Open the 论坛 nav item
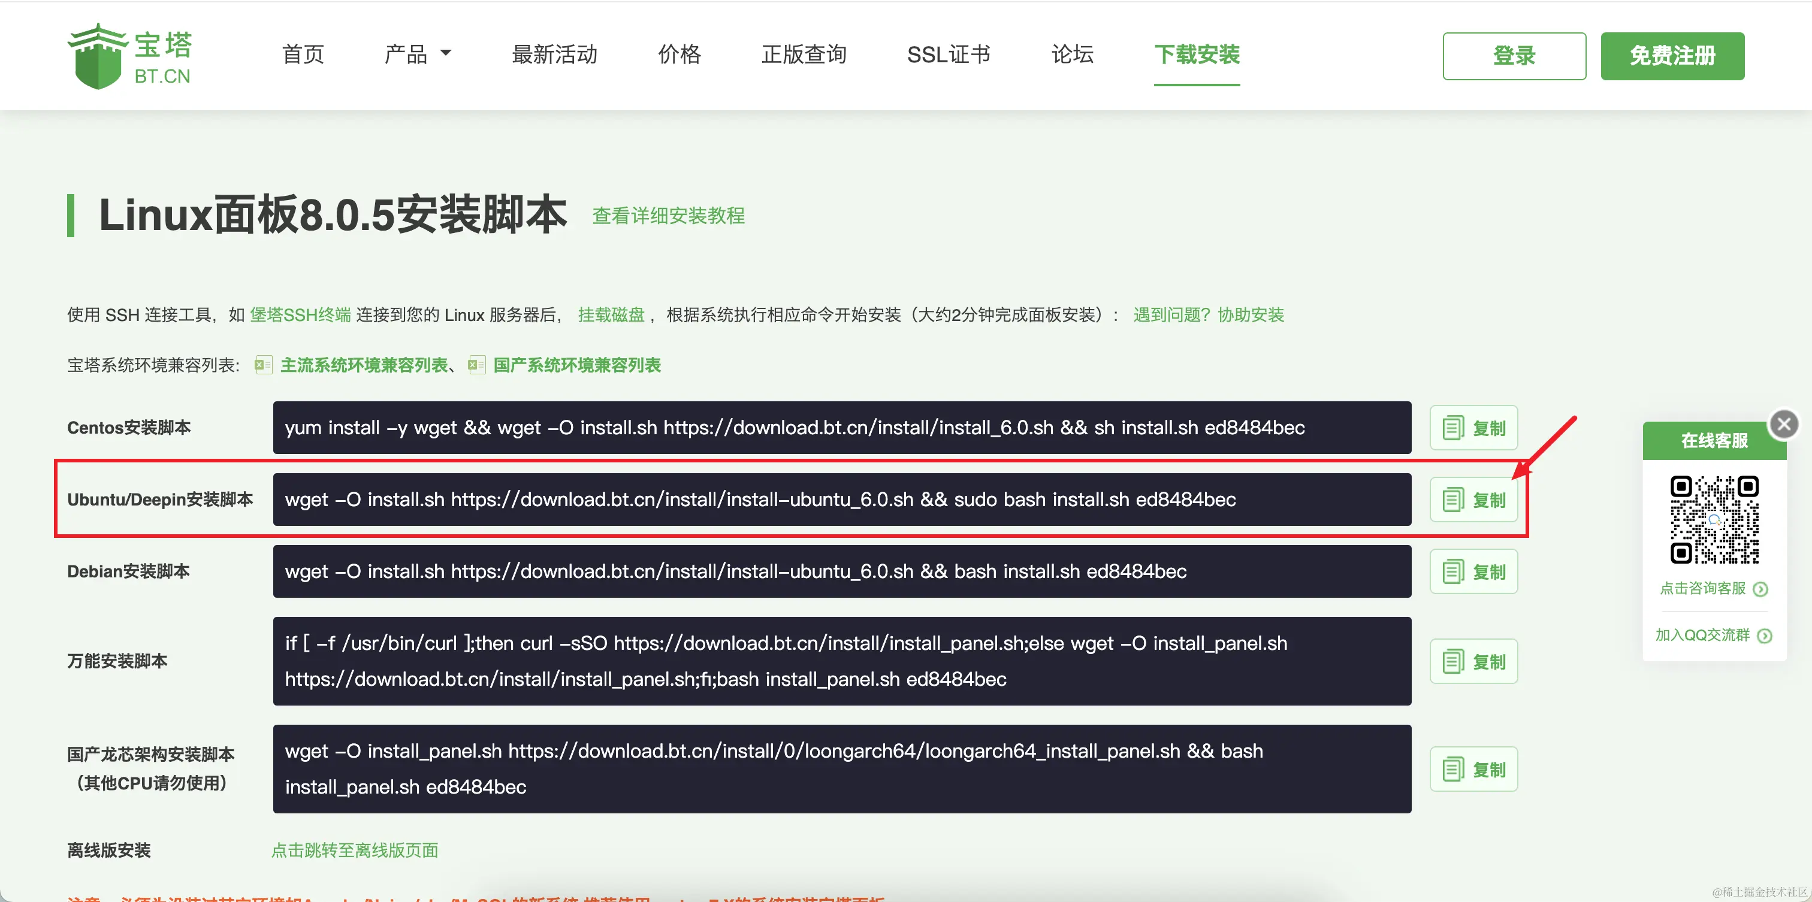Image resolution: width=1812 pixels, height=902 pixels. [1071, 54]
